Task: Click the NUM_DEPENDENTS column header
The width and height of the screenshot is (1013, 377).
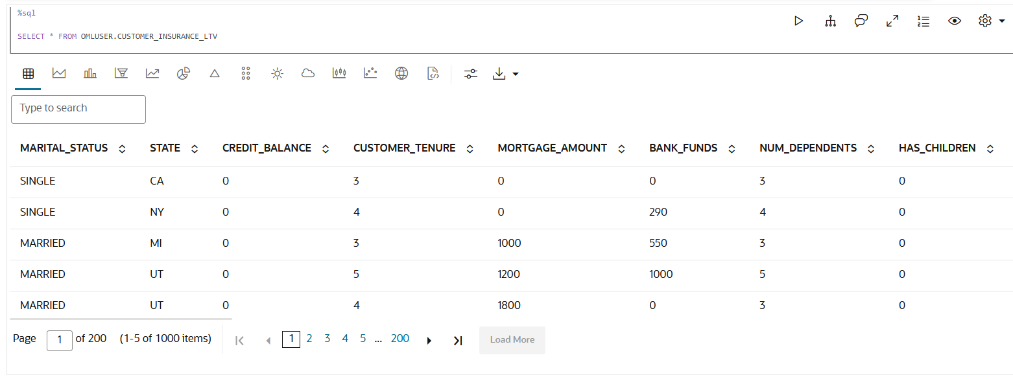Action: (808, 148)
